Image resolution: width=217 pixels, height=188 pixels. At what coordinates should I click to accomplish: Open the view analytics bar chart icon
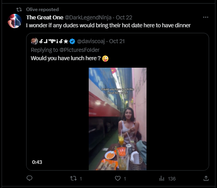[x=162, y=179]
